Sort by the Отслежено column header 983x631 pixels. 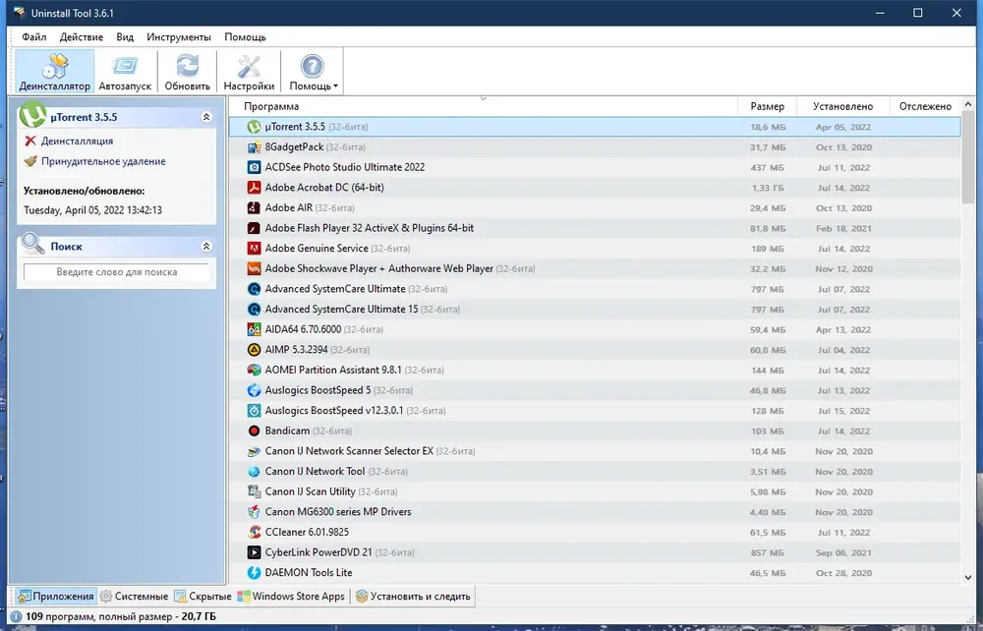coord(925,106)
